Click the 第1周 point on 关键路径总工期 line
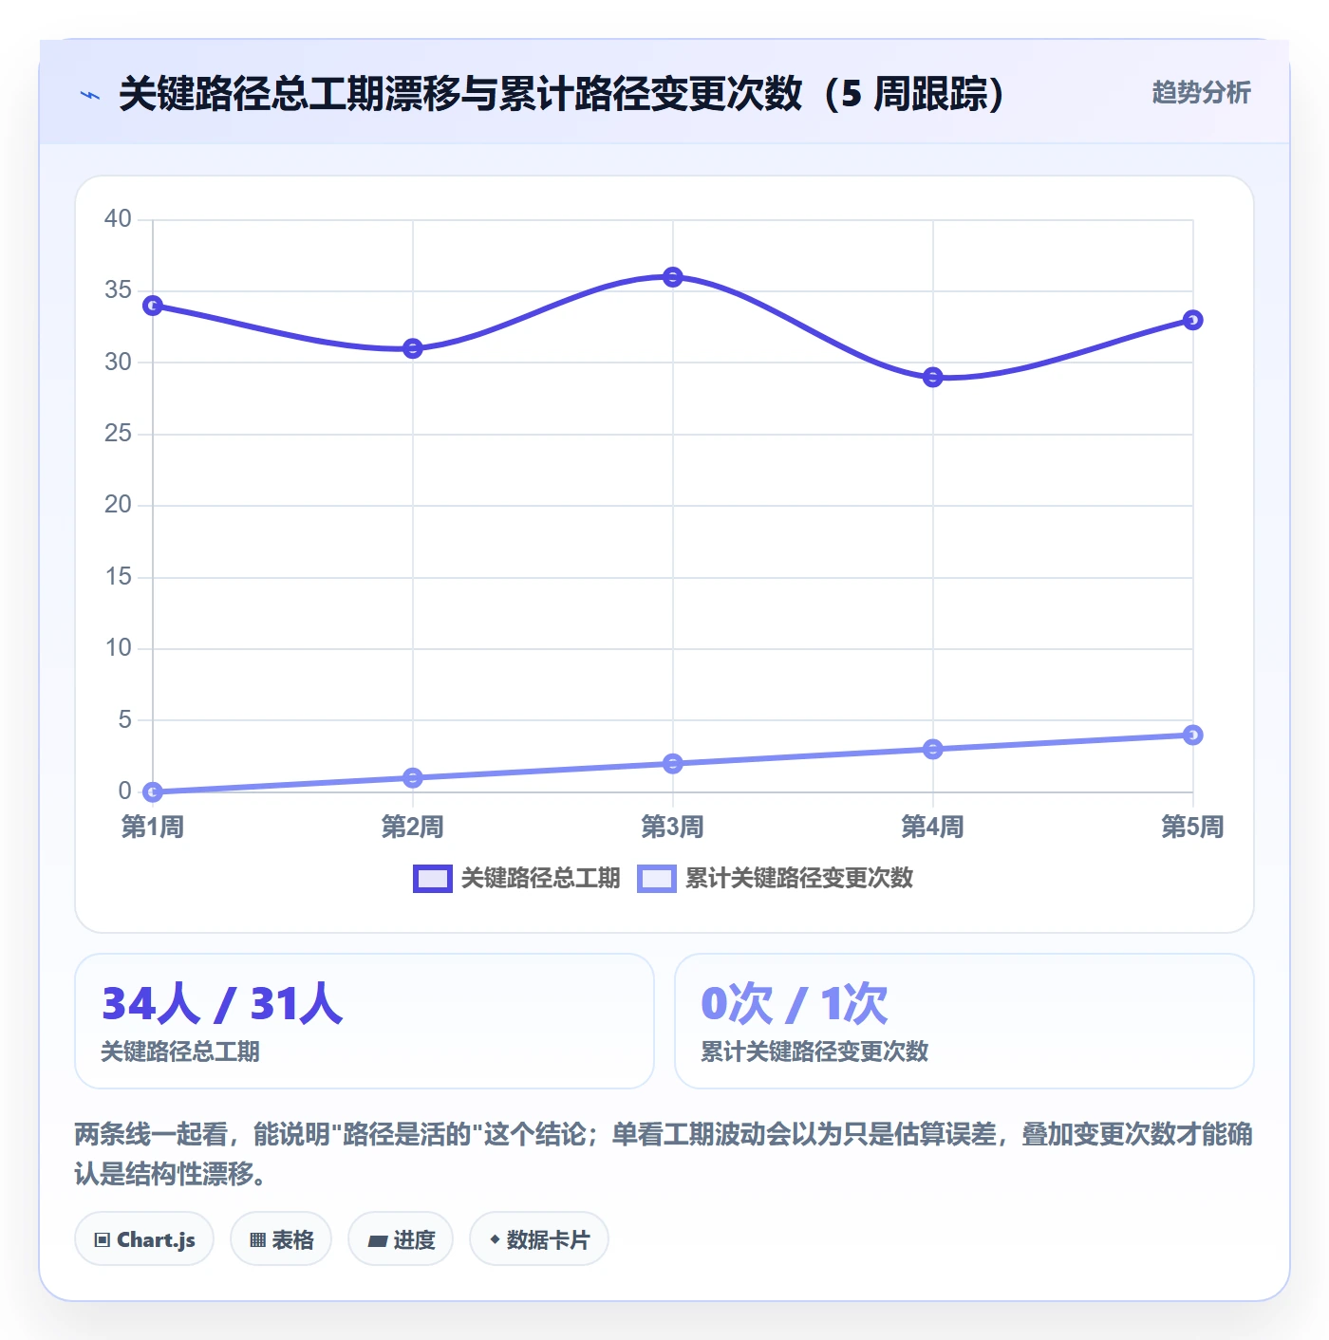1329x1340 pixels. point(153,306)
